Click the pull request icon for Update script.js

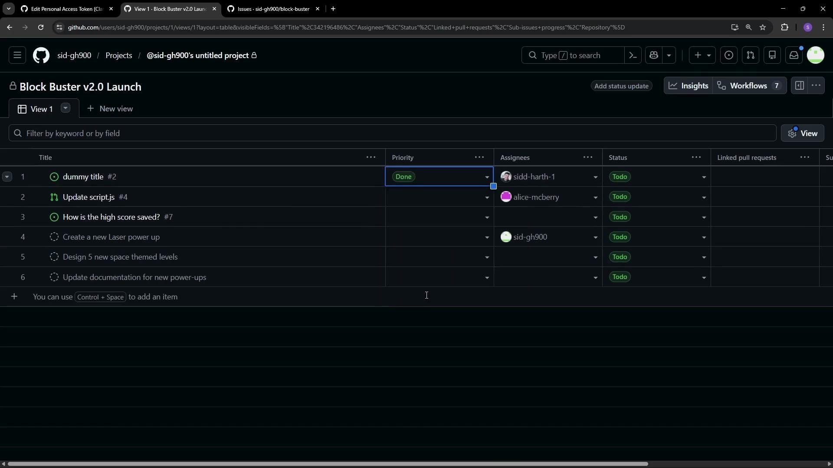54,197
